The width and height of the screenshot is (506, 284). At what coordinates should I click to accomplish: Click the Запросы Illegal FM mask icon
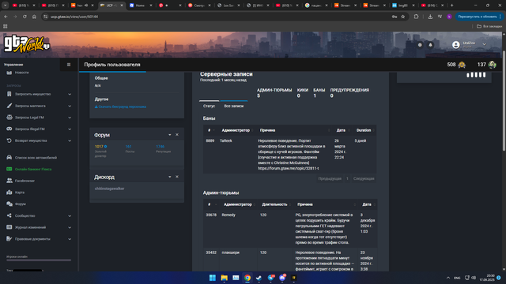9,129
